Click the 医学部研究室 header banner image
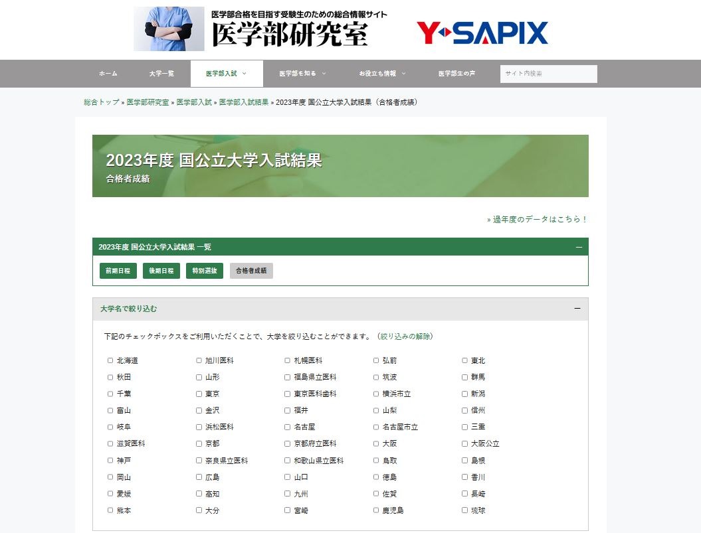 click(x=260, y=29)
